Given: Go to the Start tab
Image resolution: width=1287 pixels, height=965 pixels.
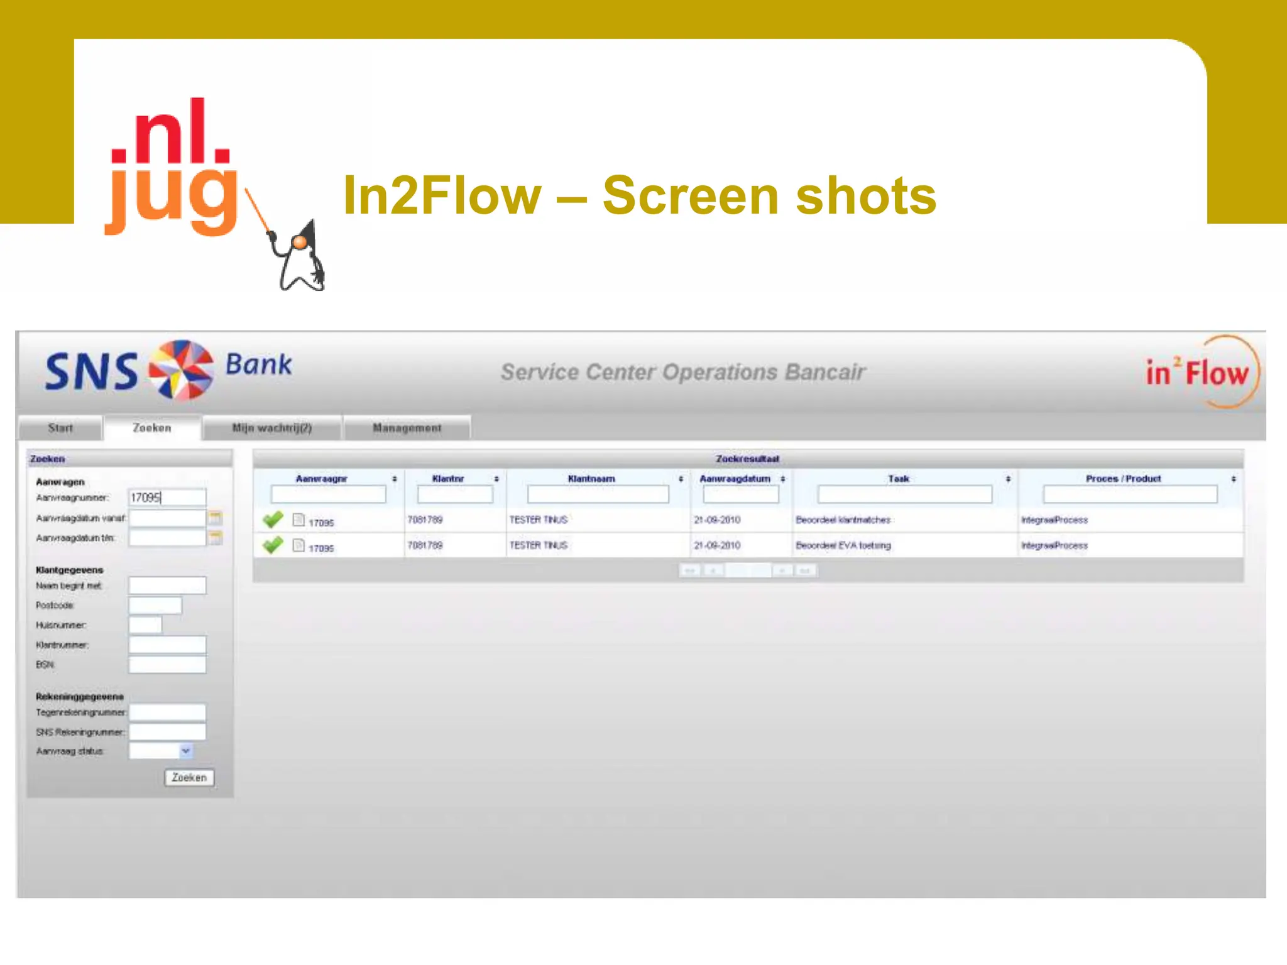Looking at the screenshot, I should pos(60,428).
